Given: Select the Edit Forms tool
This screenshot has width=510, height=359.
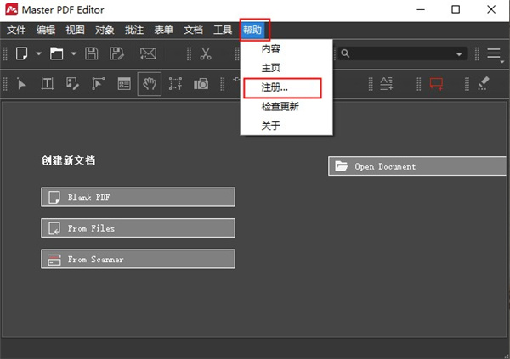Looking at the screenshot, I should point(124,84).
